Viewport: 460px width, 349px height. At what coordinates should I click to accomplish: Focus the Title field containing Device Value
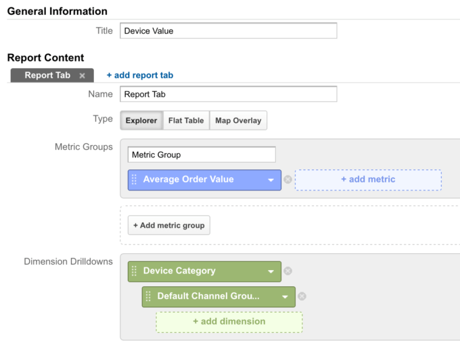point(229,31)
